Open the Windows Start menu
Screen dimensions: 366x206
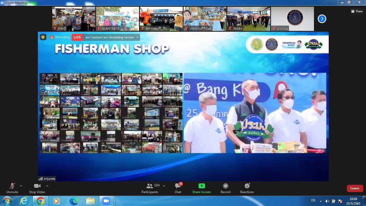click(7, 201)
